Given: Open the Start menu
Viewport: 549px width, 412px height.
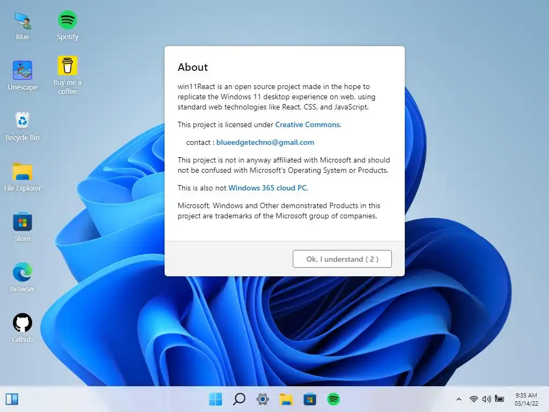Looking at the screenshot, I should [216, 399].
